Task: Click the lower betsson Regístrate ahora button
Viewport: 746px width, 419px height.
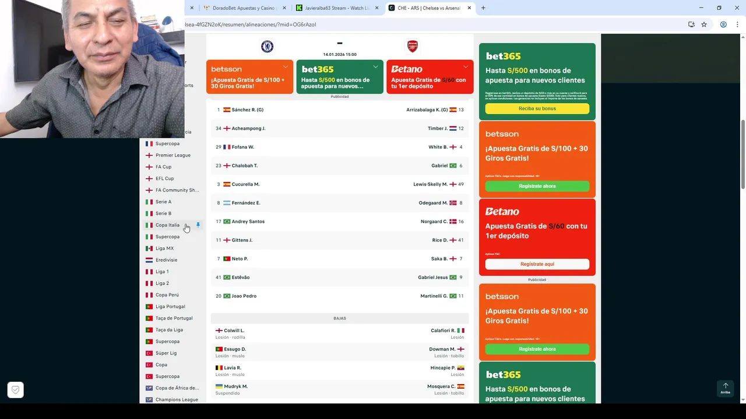Action: tap(537, 349)
